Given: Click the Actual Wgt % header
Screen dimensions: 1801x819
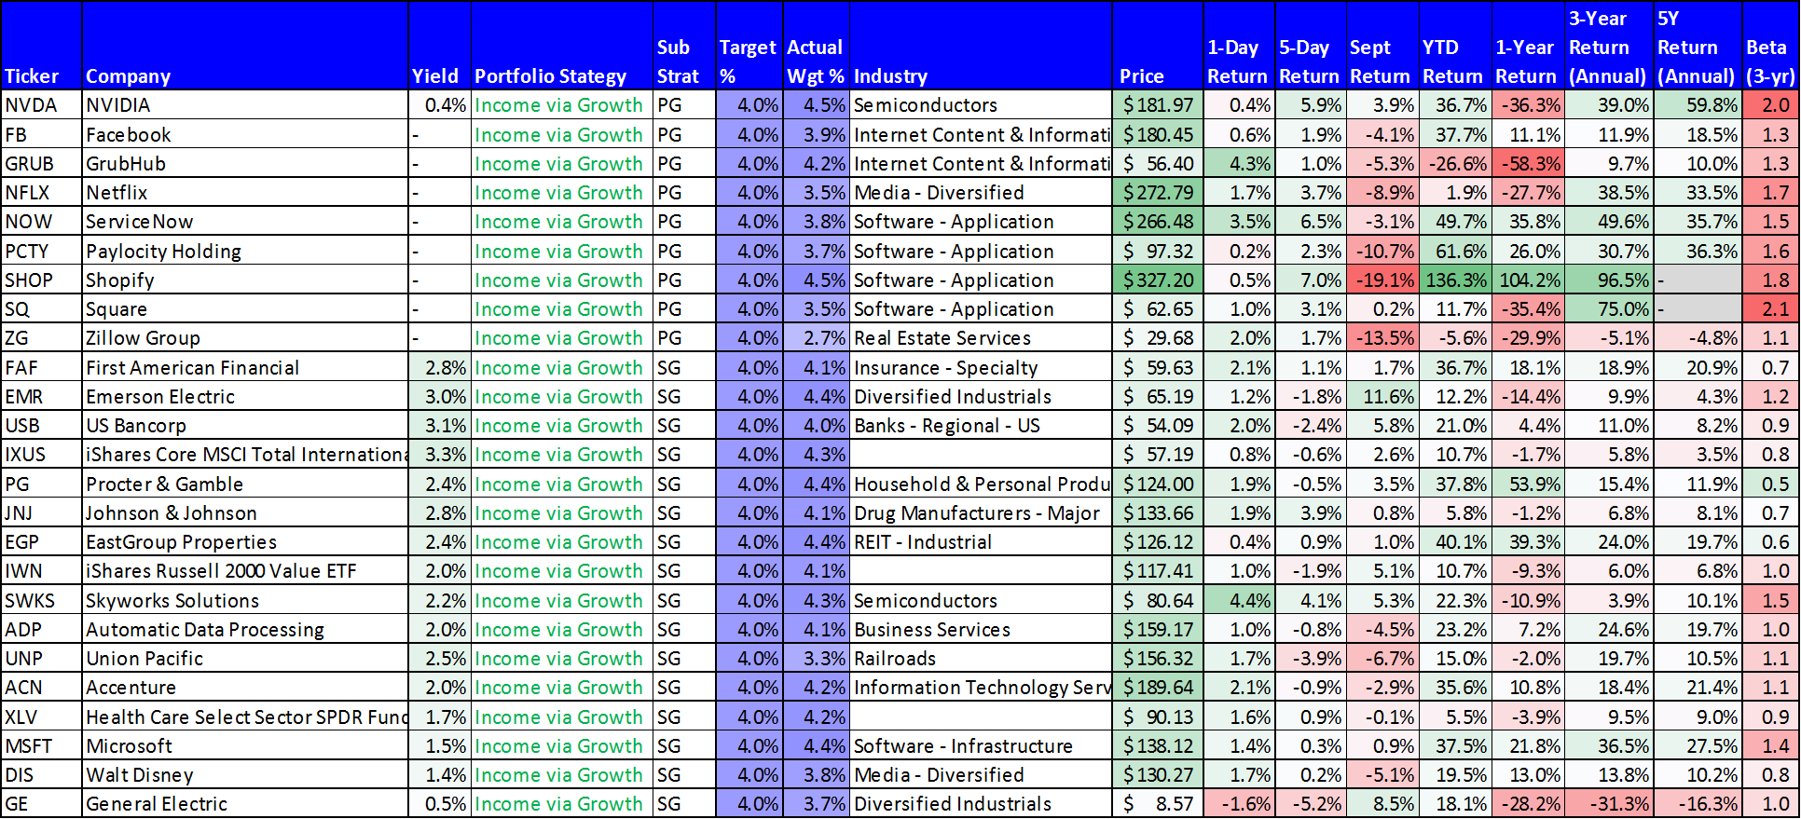Looking at the screenshot, I should tap(816, 46).
